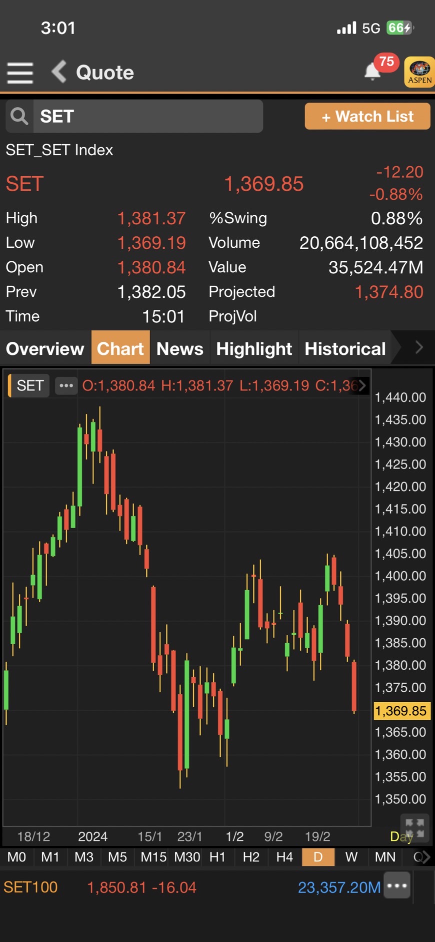Open the News tab
Image resolution: width=435 pixels, height=942 pixels.
point(180,348)
